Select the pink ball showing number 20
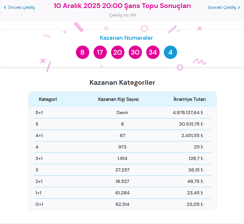244x224 pixels. click(x=118, y=52)
